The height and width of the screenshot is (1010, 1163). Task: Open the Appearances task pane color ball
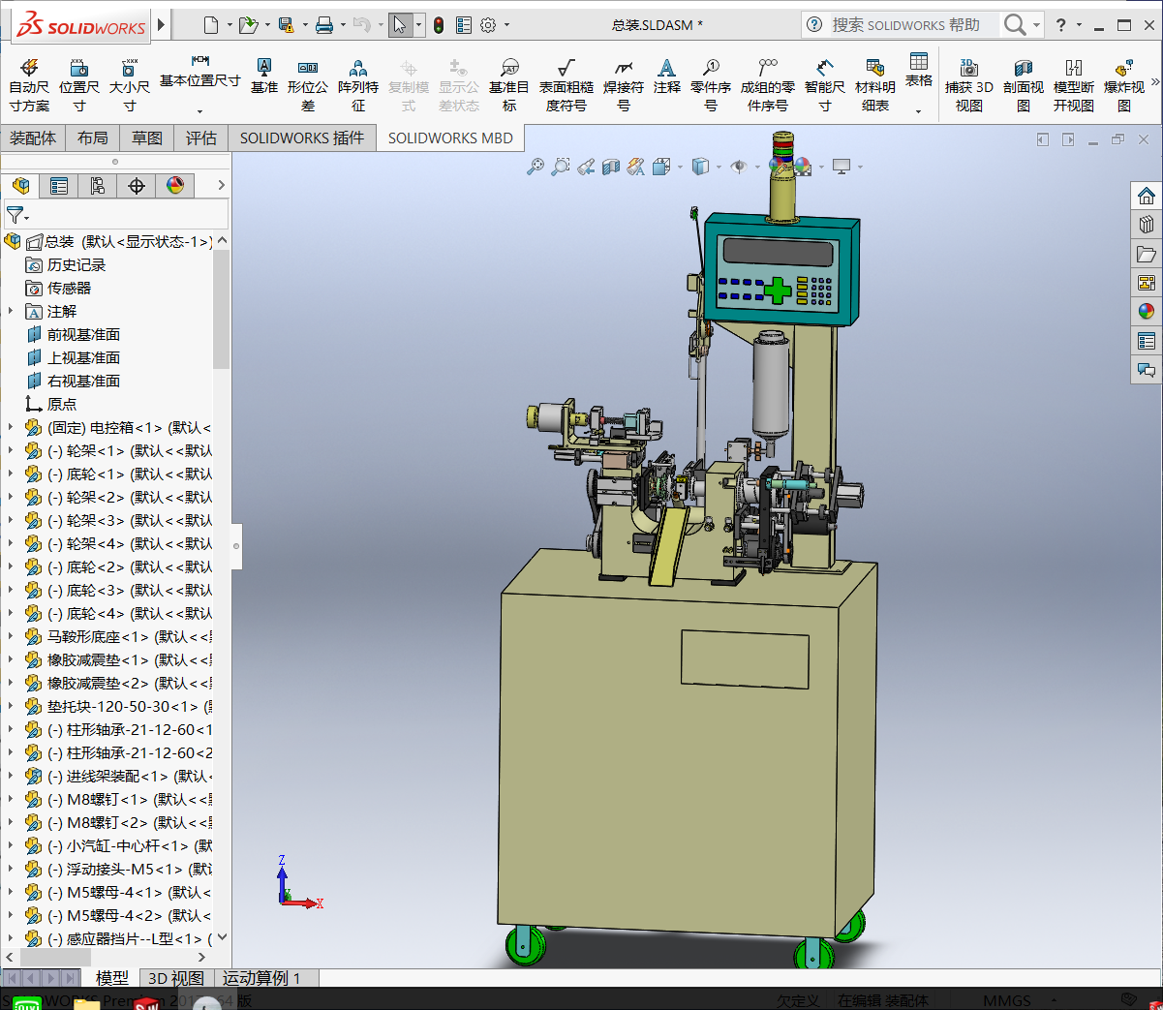[1147, 312]
